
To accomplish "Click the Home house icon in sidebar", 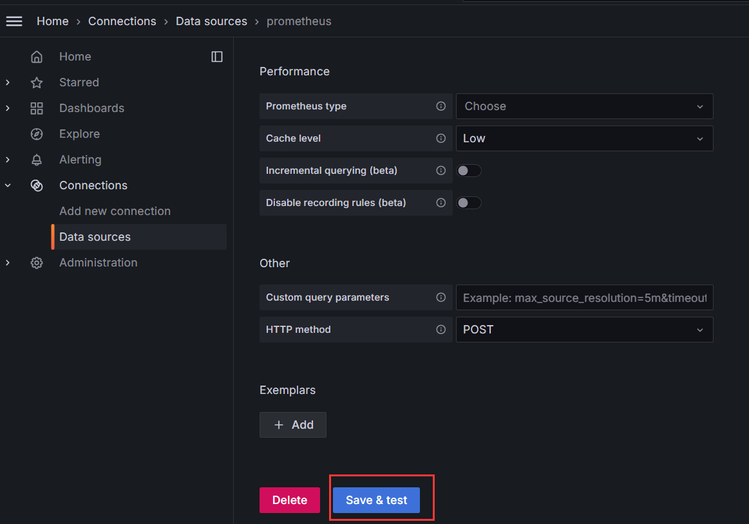I will (37, 57).
